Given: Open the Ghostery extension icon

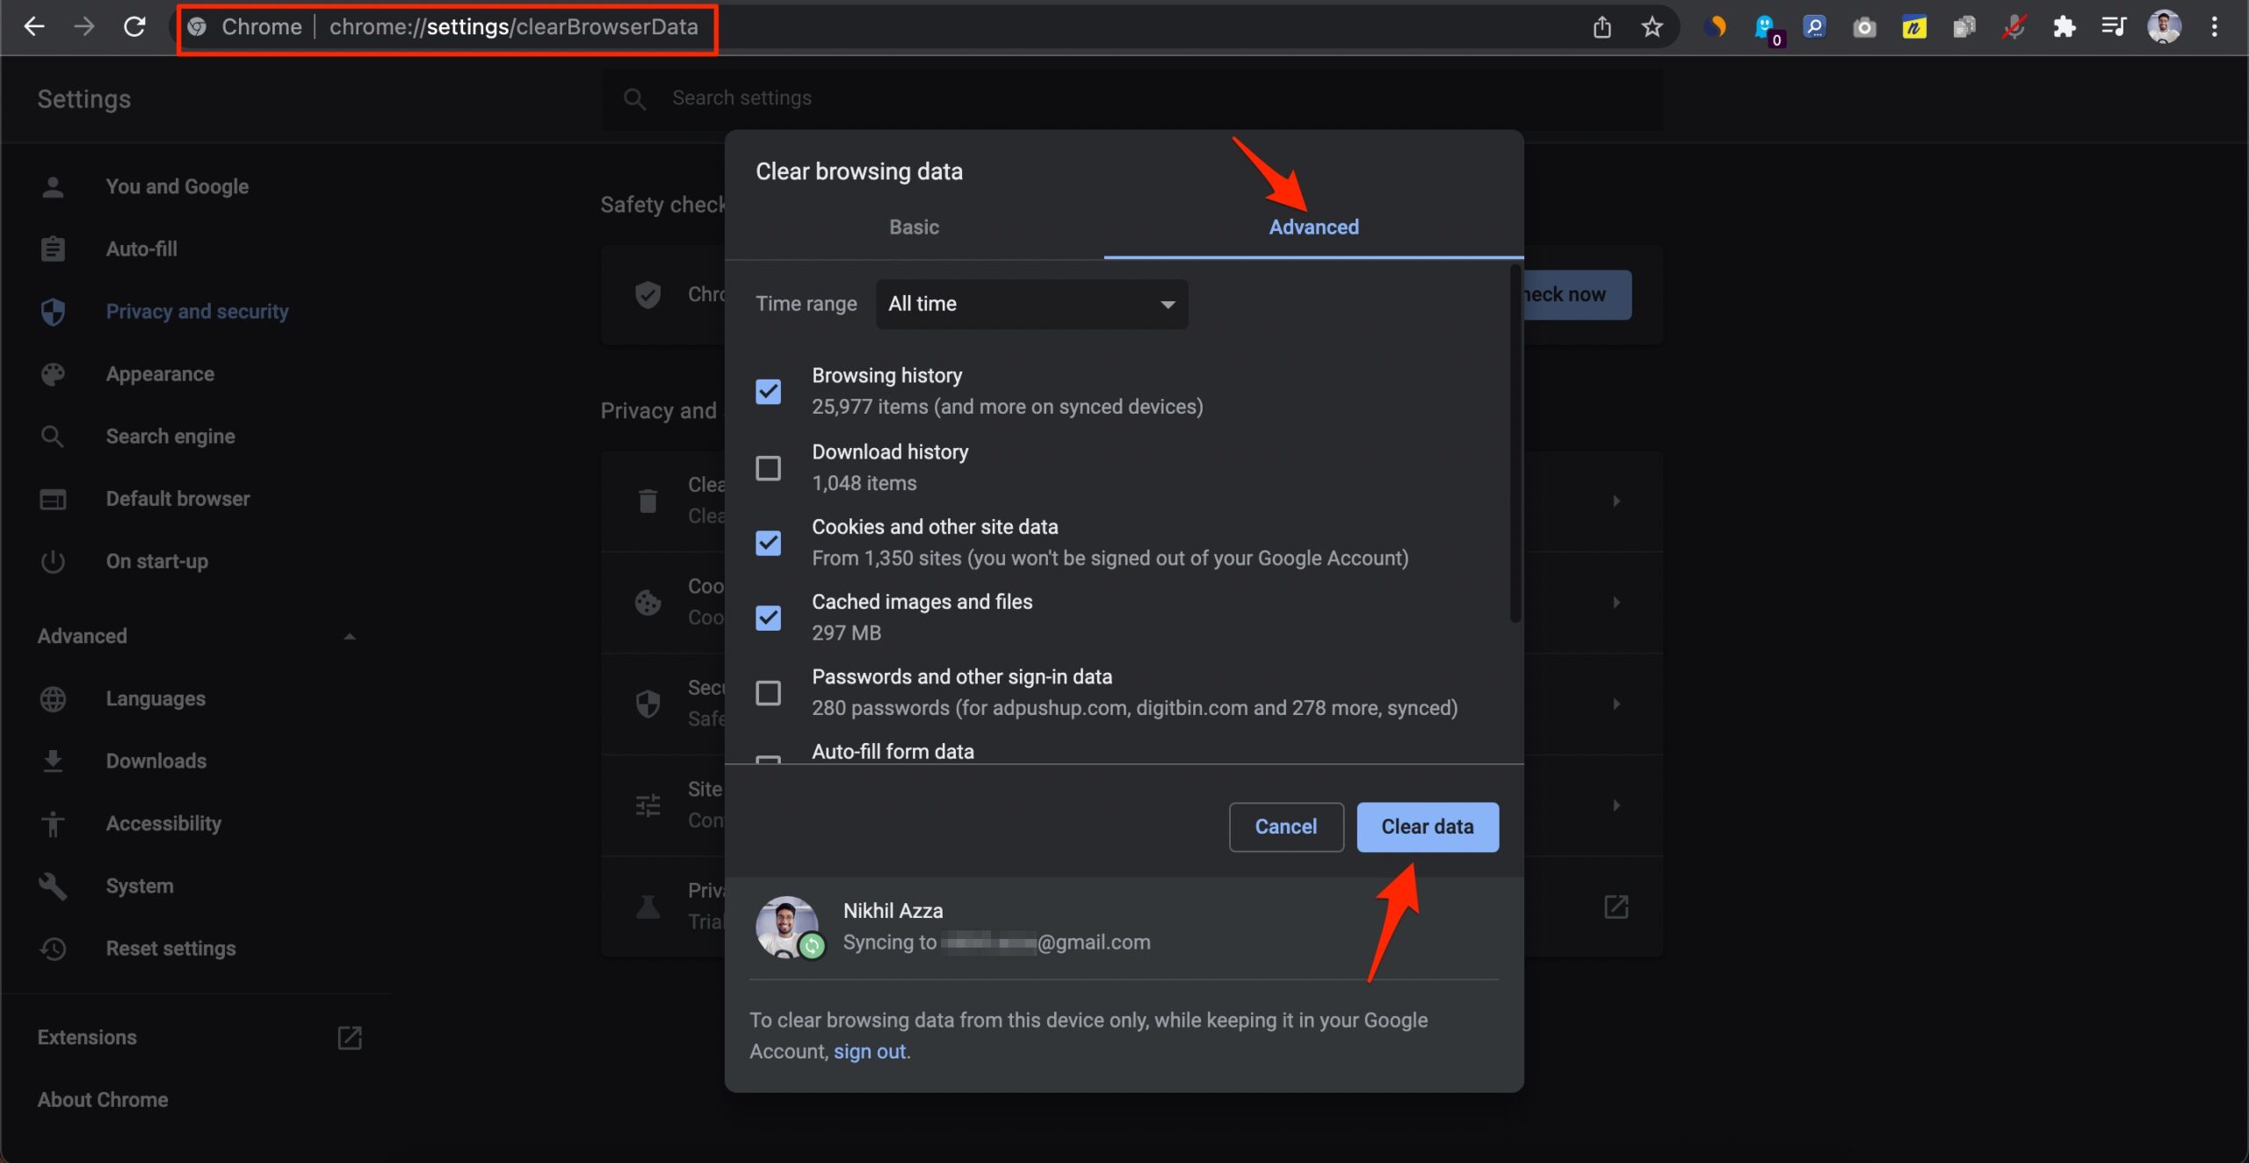Looking at the screenshot, I should (1765, 26).
